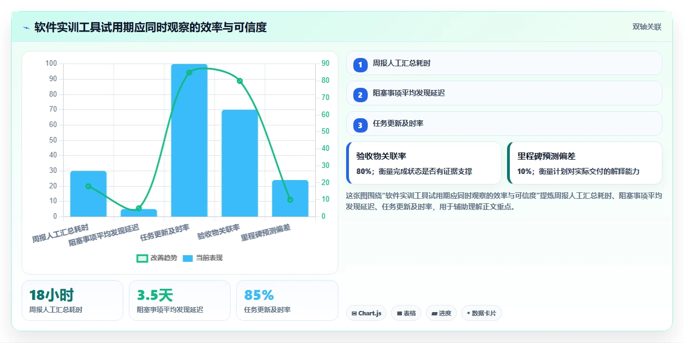Click the 18小时 stat card
Screen dimensions: 684x343
click(72, 300)
